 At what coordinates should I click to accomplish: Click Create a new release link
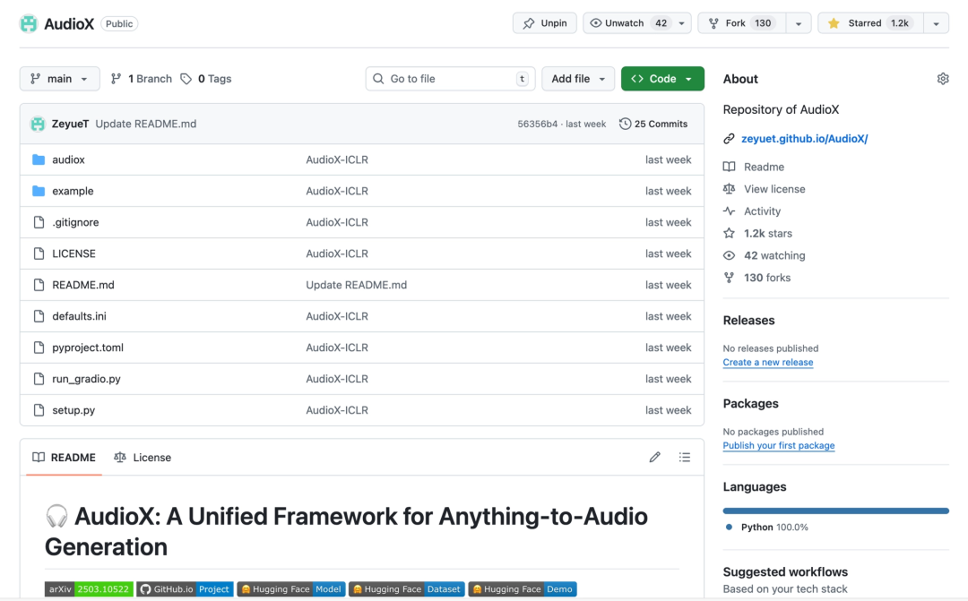(768, 363)
